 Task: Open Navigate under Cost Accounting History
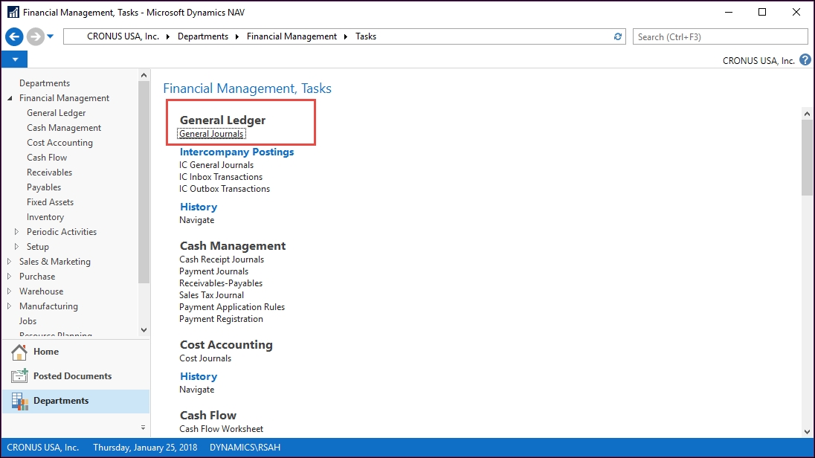[196, 390]
